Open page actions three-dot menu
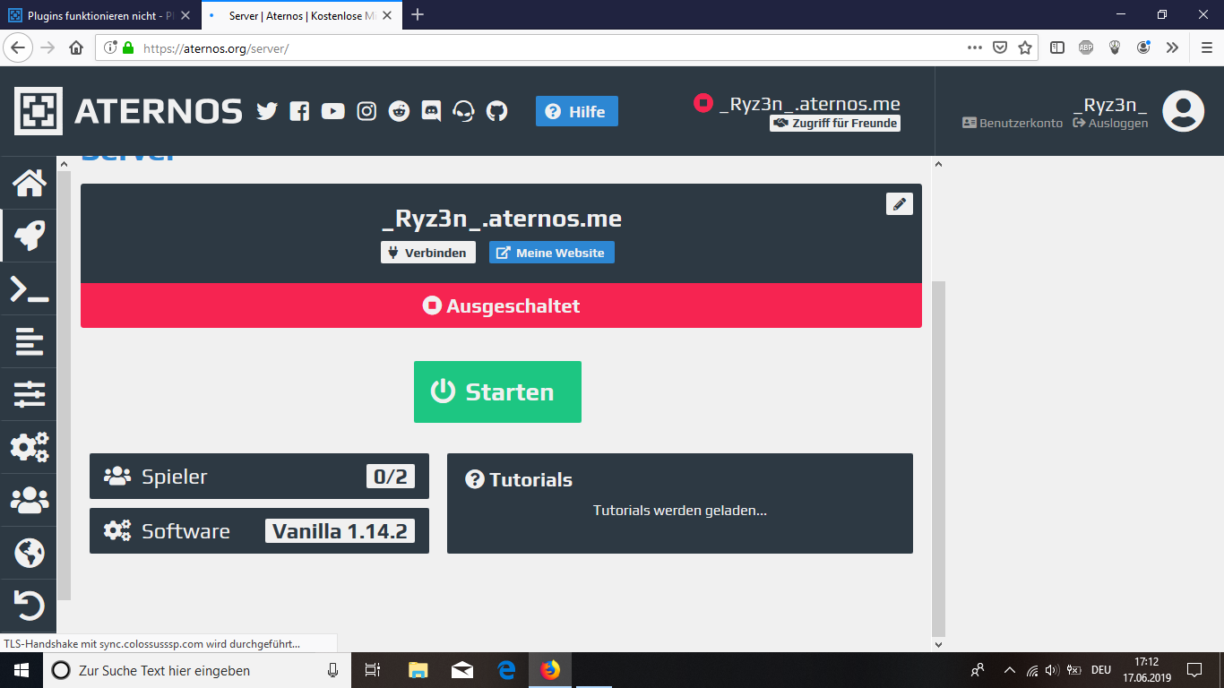This screenshot has height=688, width=1224. coord(975,47)
